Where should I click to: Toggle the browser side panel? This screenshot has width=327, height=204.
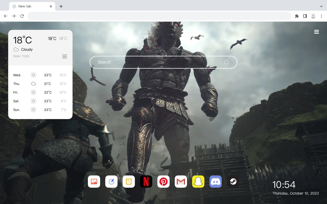(x=305, y=16)
